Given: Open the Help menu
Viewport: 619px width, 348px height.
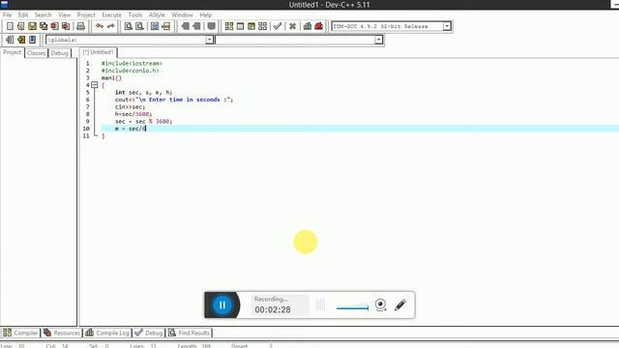Looking at the screenshot, I should [206, 15].
